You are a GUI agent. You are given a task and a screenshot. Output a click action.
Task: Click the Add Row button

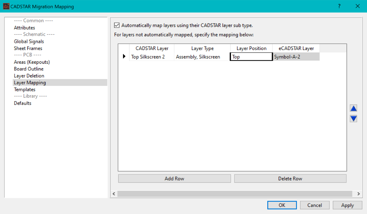[174, 179]
